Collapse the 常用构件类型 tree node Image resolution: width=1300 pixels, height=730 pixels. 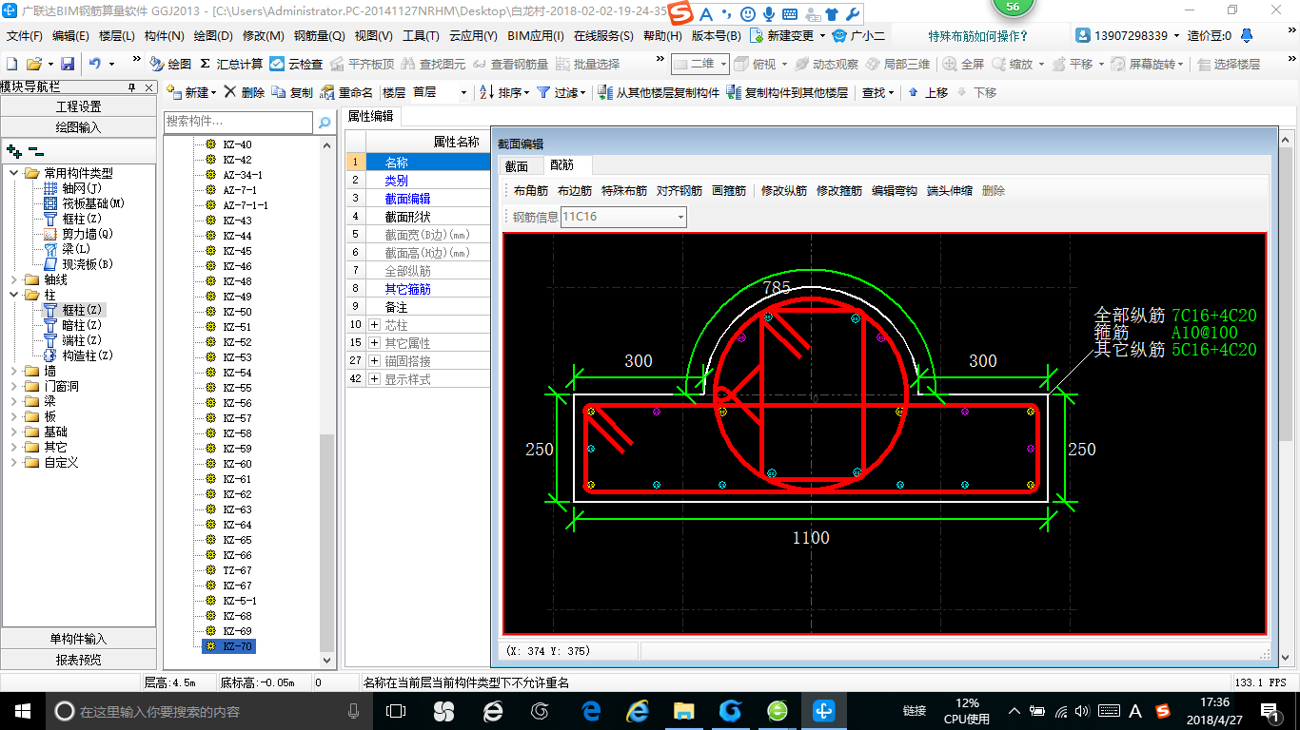(14, 173)
